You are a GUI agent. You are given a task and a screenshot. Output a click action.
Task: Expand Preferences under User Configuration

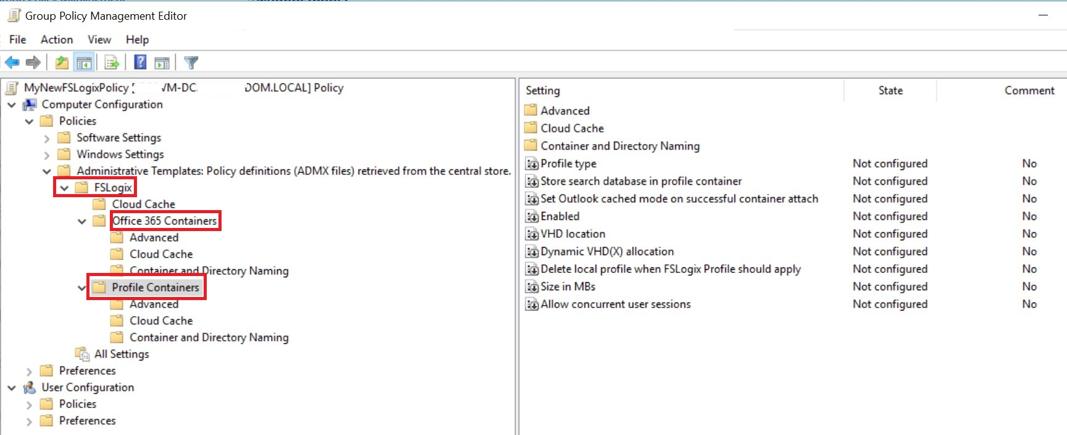[x=29, y=421]
